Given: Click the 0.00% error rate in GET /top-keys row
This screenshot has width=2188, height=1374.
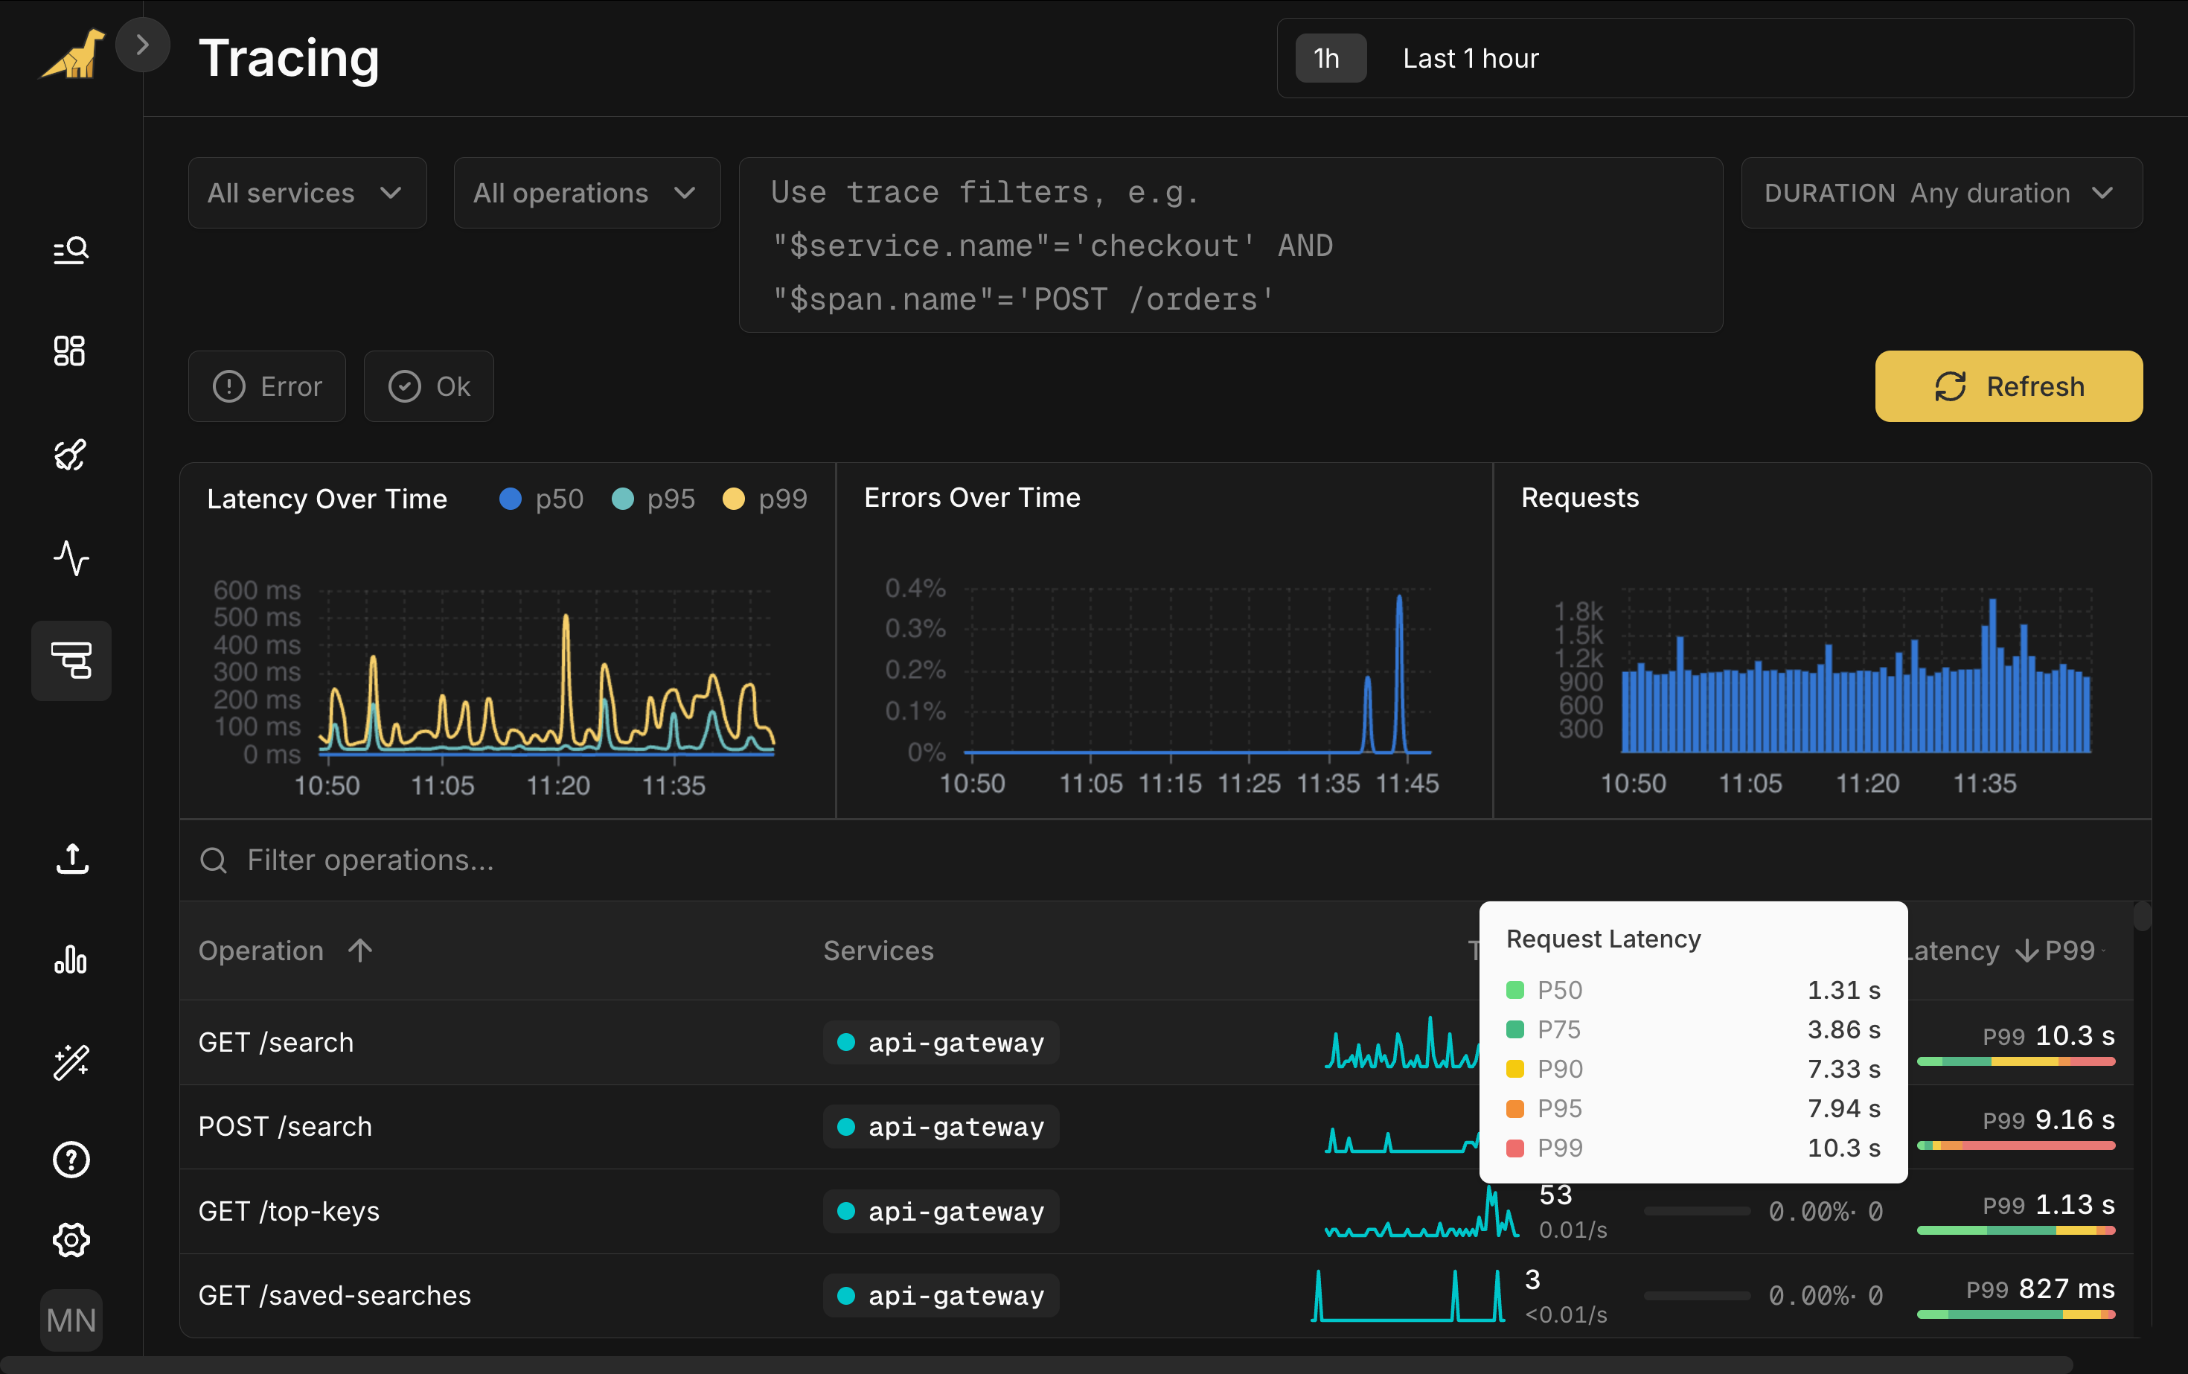Looking at the screenshot, I should pyautogui.click(x=1810, y=1211).
